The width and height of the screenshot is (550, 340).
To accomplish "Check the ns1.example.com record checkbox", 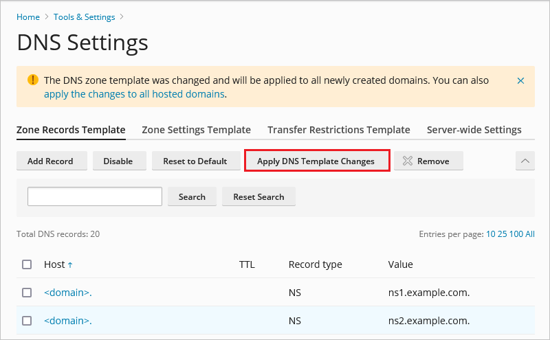I will (x=27, y=293).
